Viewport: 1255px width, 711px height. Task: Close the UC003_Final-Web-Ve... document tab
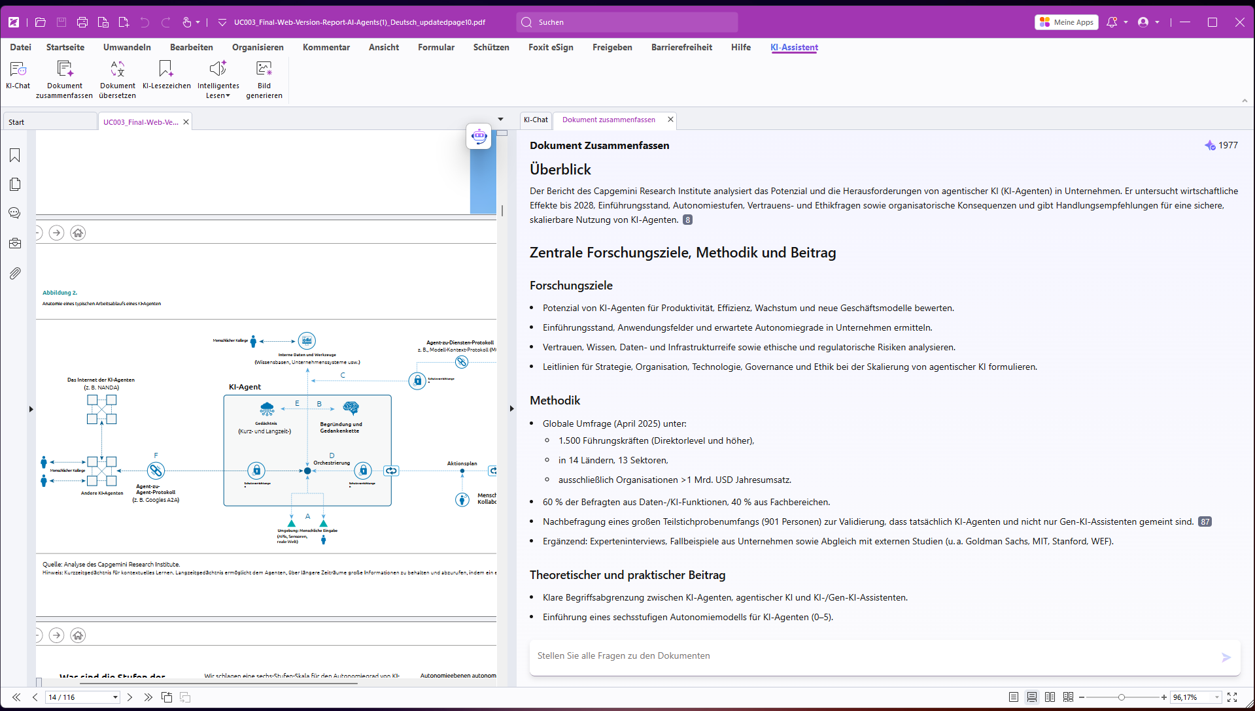pyautogui.click(x=186, y=122)
